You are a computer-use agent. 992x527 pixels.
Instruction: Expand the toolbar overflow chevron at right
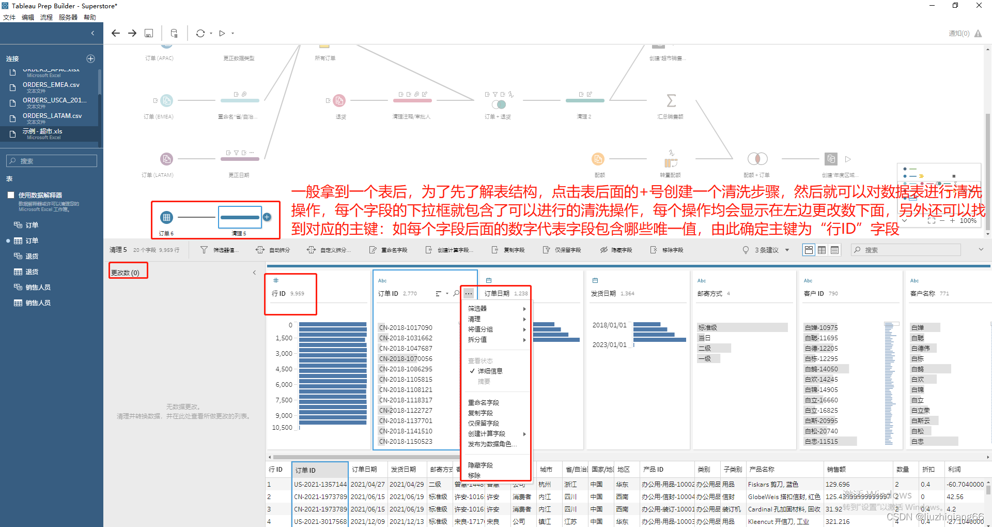(981, 249)
